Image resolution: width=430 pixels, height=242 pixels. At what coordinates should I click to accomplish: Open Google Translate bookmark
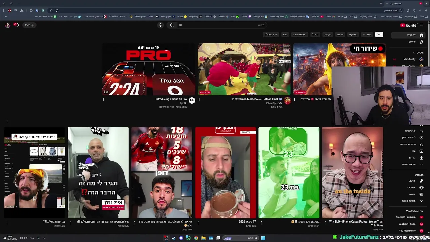(x=299, y=17)
